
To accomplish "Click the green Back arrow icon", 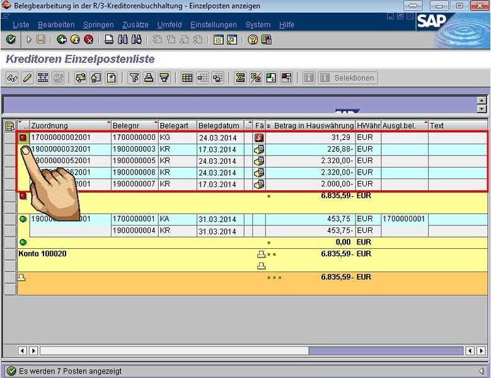I will click(x=62, y=40).
